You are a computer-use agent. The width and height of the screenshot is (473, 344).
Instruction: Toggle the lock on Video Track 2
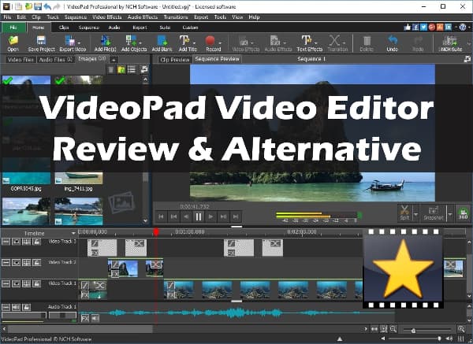pos(36,263)
